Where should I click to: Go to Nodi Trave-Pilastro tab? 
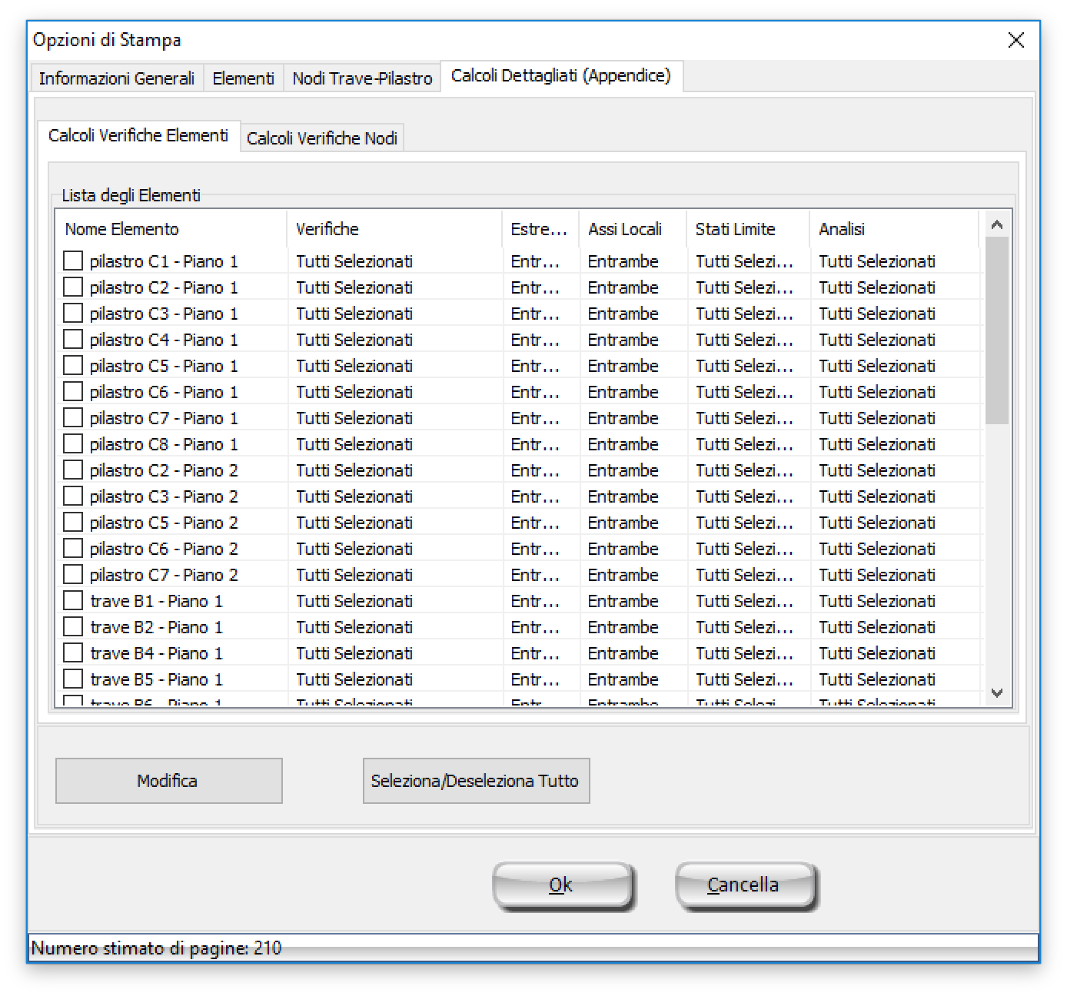[362, 78]
